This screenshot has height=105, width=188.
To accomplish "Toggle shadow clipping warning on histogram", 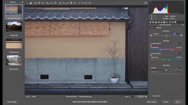I will (x=150, y=2).
